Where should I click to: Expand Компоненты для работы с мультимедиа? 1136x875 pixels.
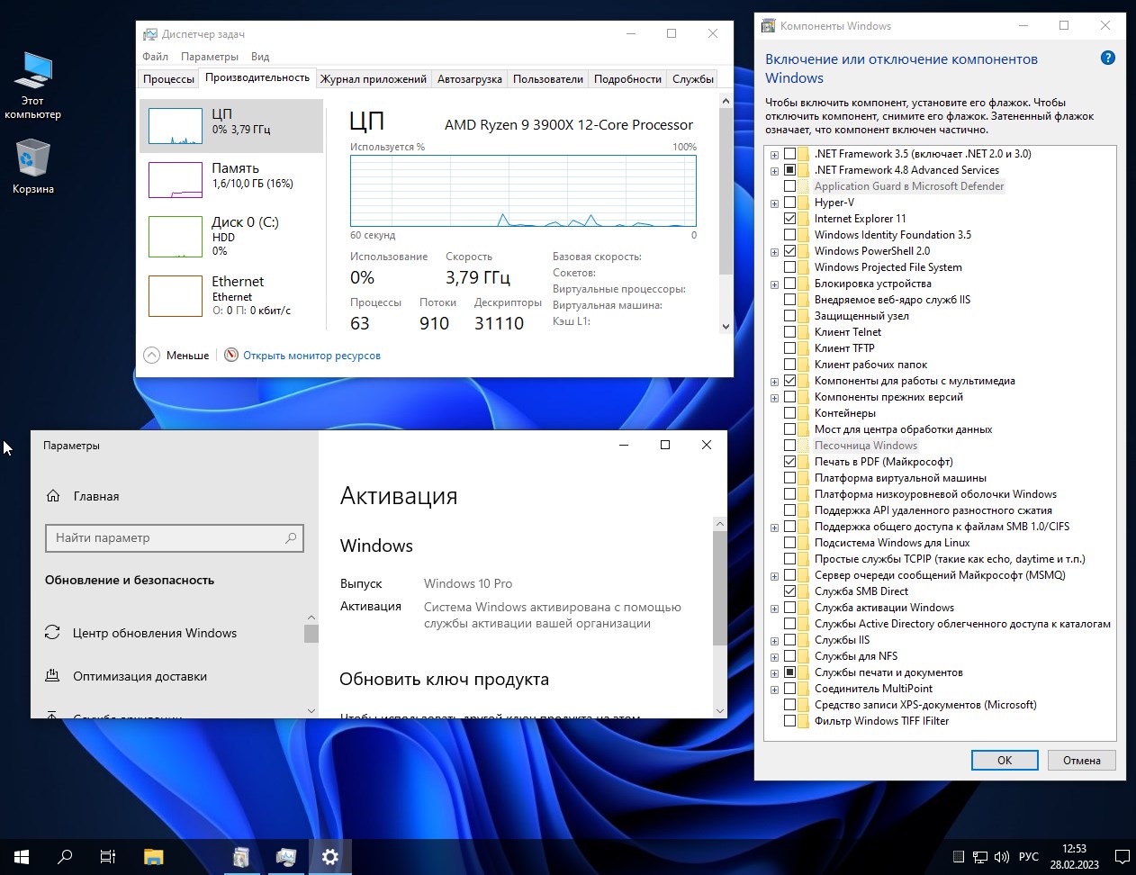click(773, 381)
